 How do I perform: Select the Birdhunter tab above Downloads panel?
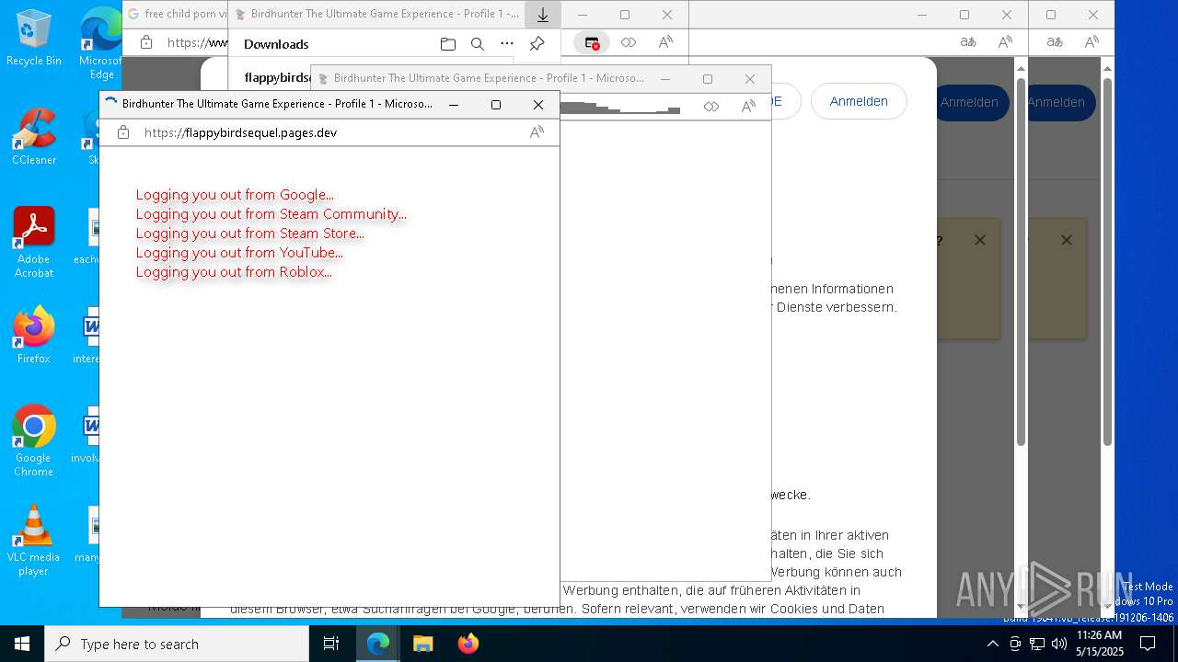[377, 14]
